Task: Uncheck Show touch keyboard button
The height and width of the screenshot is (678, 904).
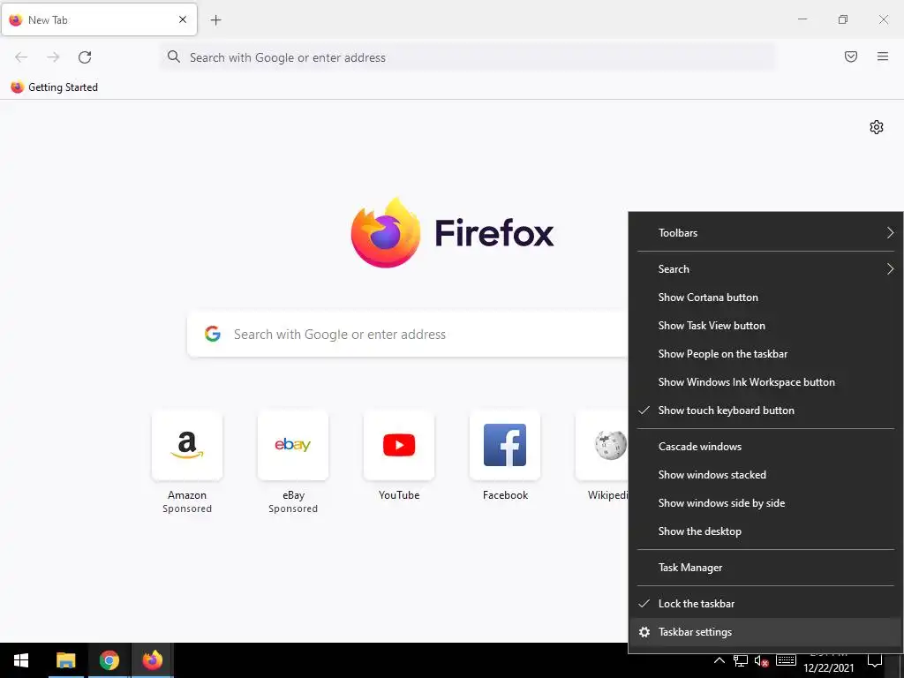Action: pos(765,411)
